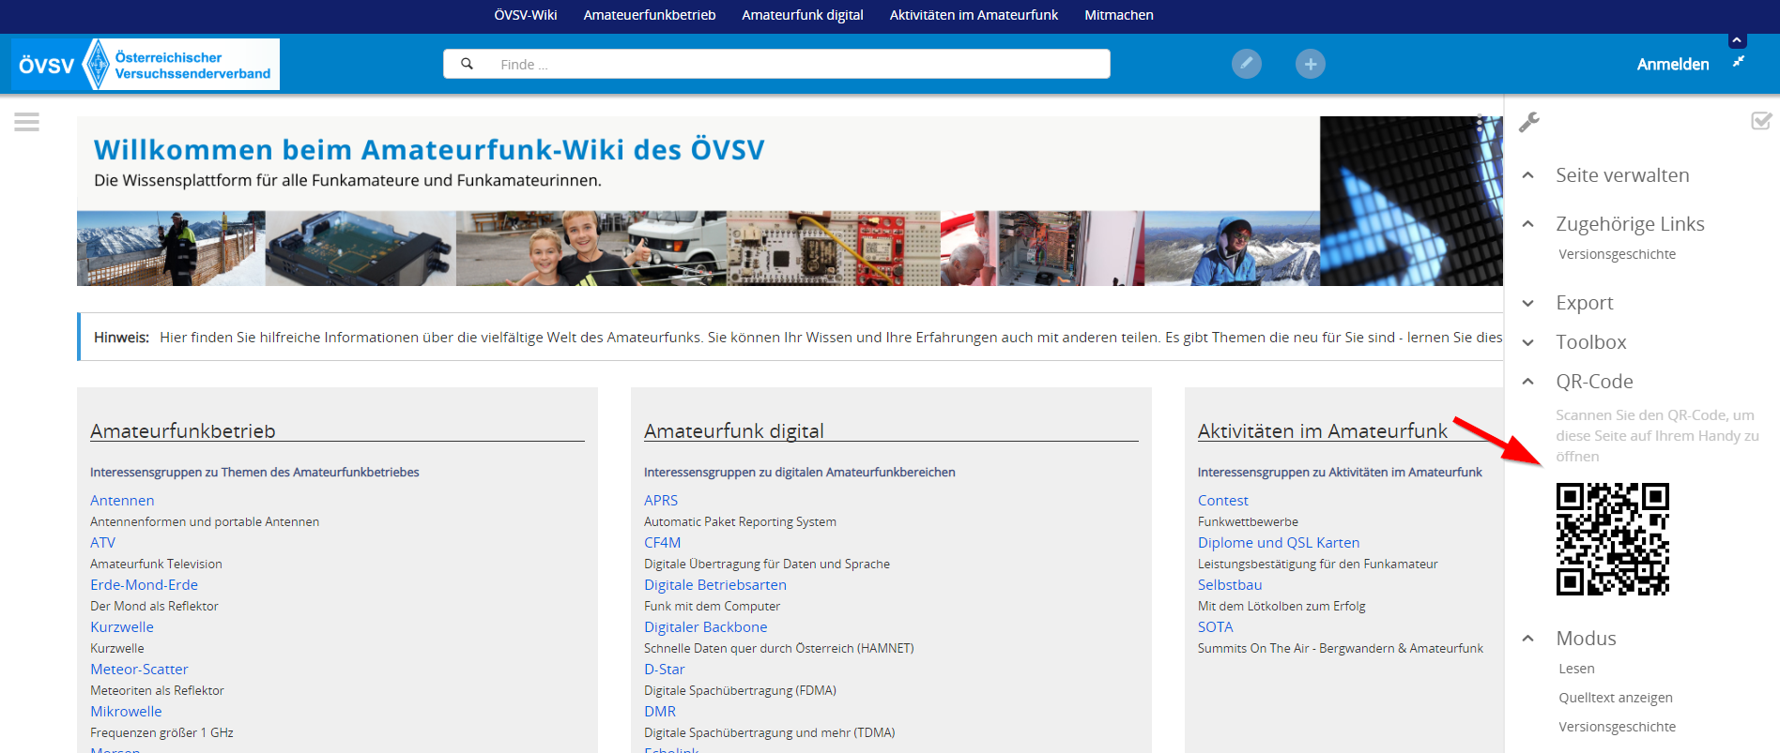Open the Digitaler Backbone link

pos(705,627)
